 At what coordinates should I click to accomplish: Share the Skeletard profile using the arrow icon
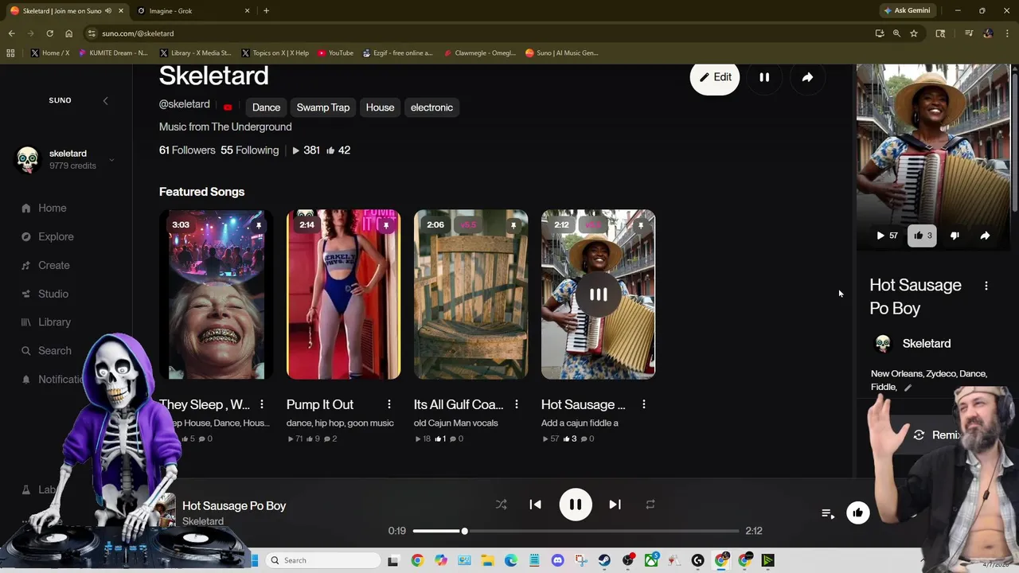coord(807,77)
